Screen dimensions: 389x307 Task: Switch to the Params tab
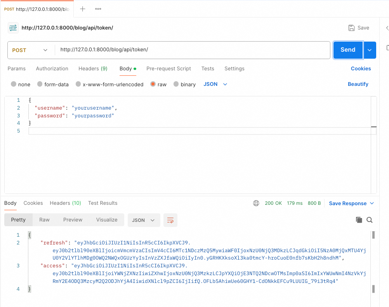point(17,68)
